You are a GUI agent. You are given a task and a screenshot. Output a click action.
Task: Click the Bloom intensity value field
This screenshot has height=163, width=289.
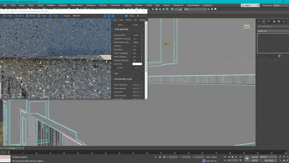[x=136, y=85]
